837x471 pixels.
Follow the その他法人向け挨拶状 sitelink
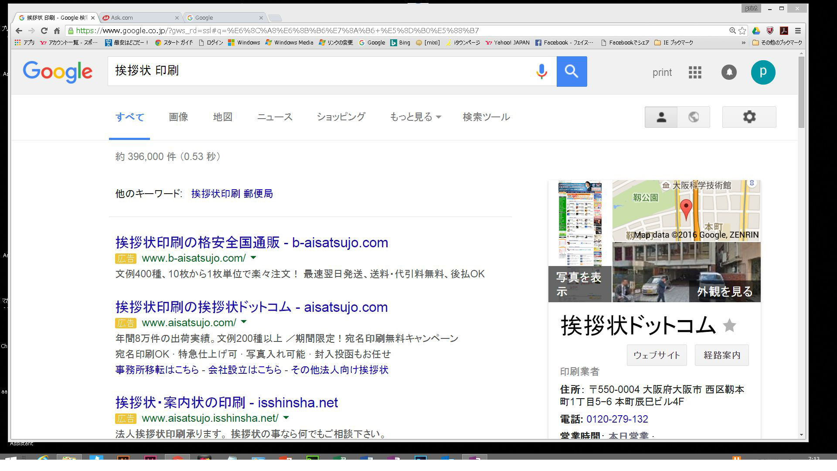[x=340, y=370]
